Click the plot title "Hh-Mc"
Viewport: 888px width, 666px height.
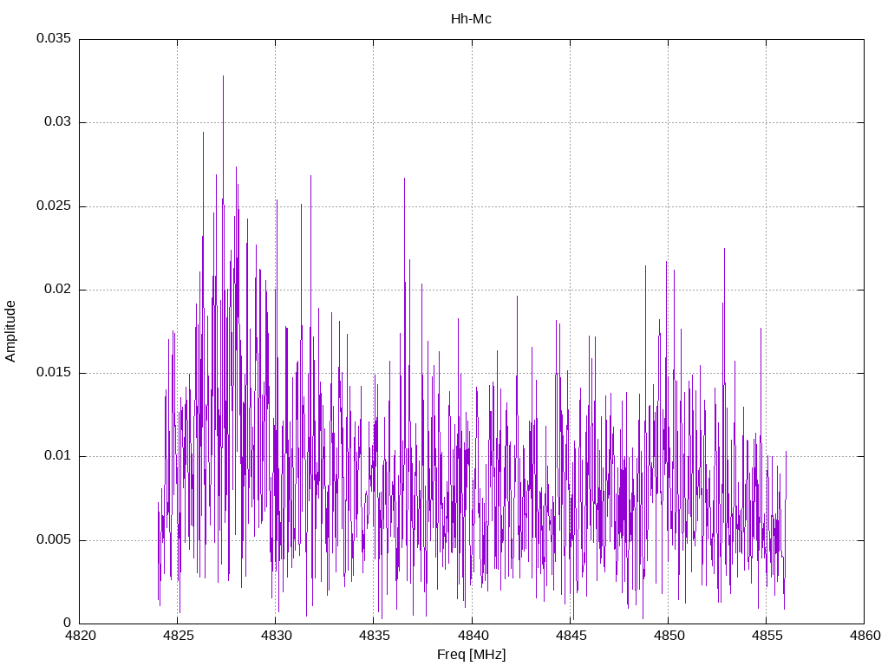[x=471, y=19]
